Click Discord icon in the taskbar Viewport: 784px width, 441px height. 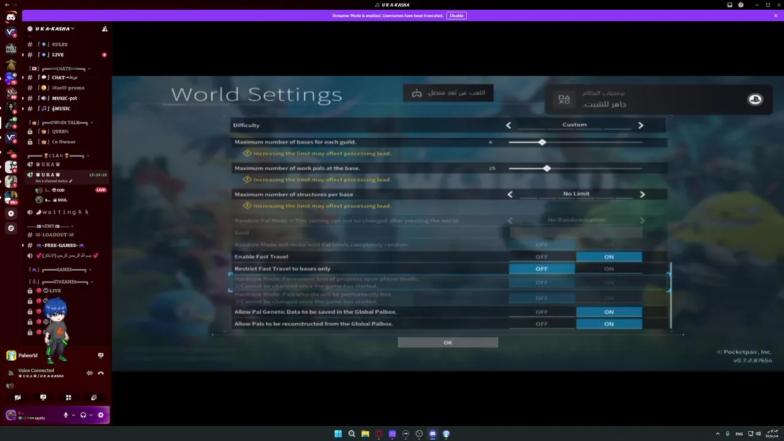[x=432, y=434]
